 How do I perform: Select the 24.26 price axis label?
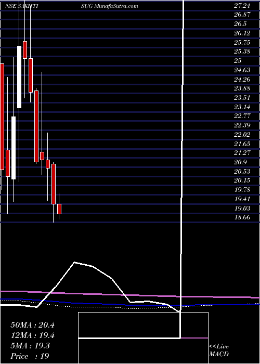[242, 80]
